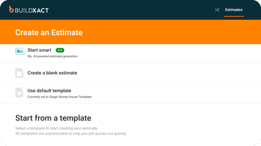261x146 pixels.
Task: Click the 'Select a template to start' text
Action: [x=56, y=128]
